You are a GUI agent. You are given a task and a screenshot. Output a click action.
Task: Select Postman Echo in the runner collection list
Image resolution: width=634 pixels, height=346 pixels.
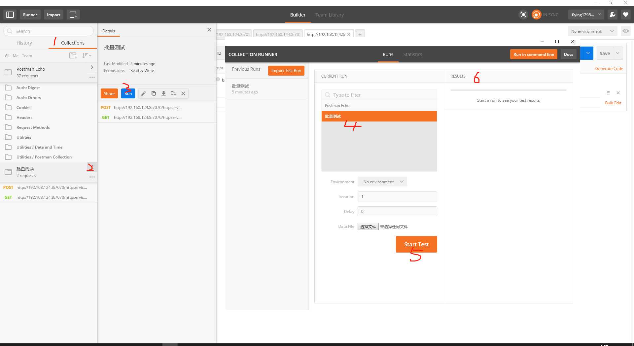379,106
